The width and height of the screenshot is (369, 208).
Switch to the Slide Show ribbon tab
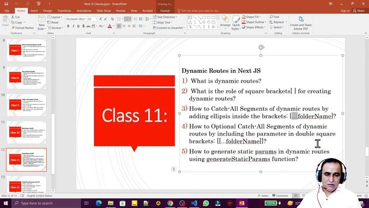pyautogui.click(x=104, y=11)
